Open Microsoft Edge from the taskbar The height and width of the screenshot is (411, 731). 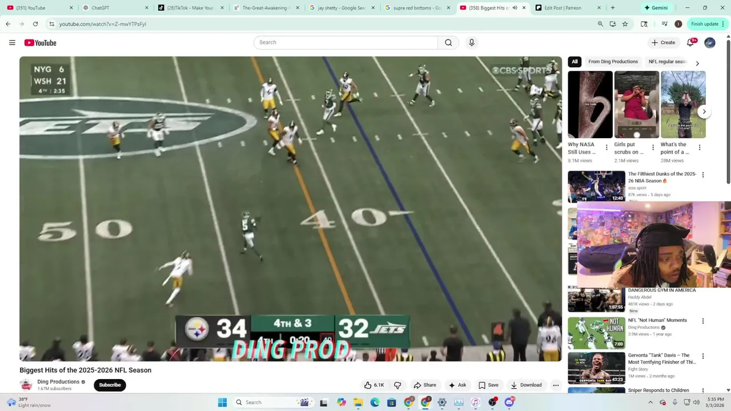375,402
